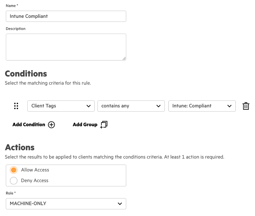Open the 'Intune: Compliant' value dropdown
Viewport: 255px width, 216px height.
coord(199,106)
